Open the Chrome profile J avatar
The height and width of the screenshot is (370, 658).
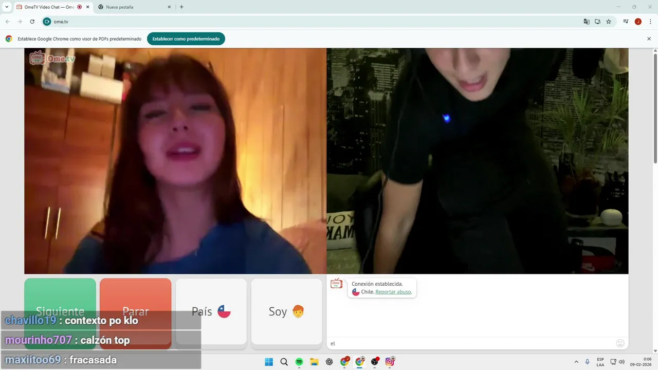(x=638, y=22)
